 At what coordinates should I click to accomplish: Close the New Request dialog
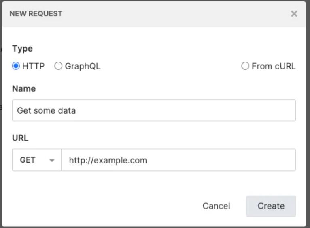click(294, 14)
